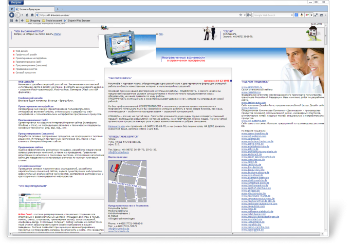Reload the page with the refresh icon
Viewport: 351px width, 244px height.
coord(27,15)
